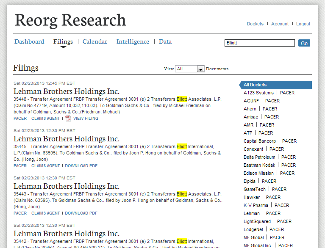Select the LightSquared docket

pos(257,221)
